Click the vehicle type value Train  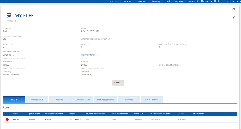point(6,31)
